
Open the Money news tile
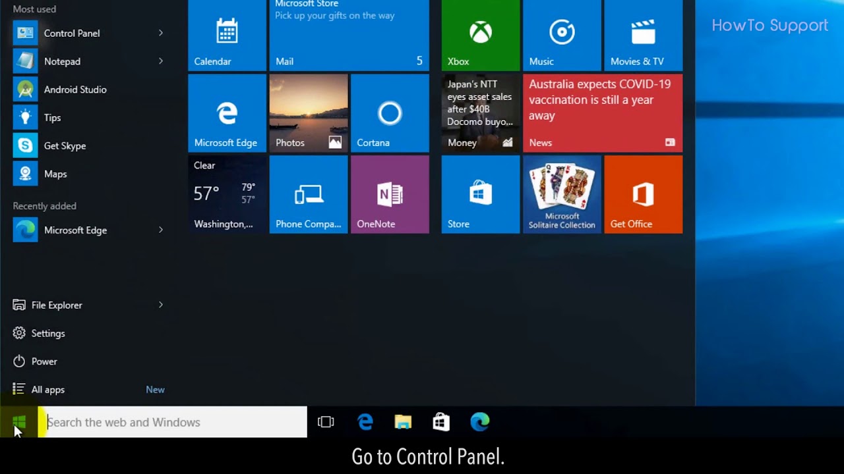click(481, 113)
